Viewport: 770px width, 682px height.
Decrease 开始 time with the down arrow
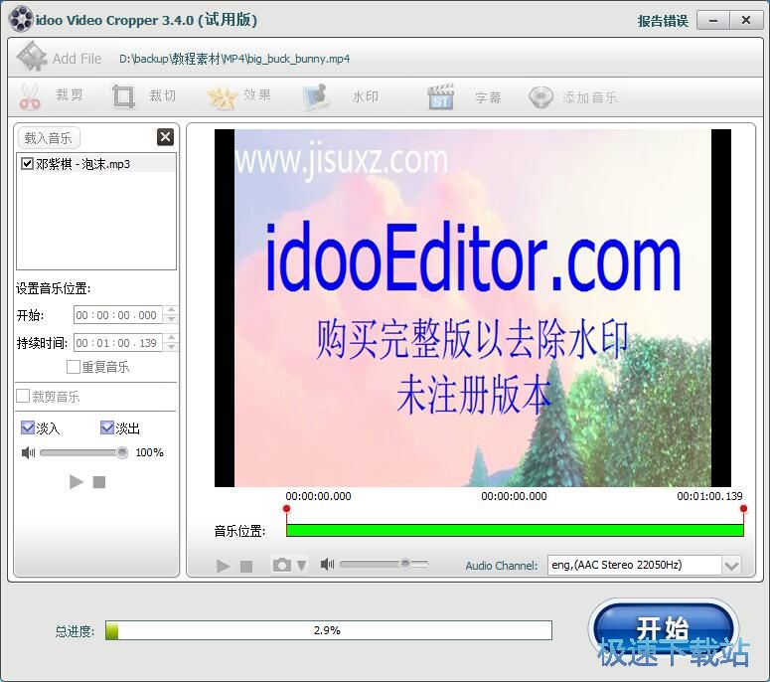pos(171,319)
